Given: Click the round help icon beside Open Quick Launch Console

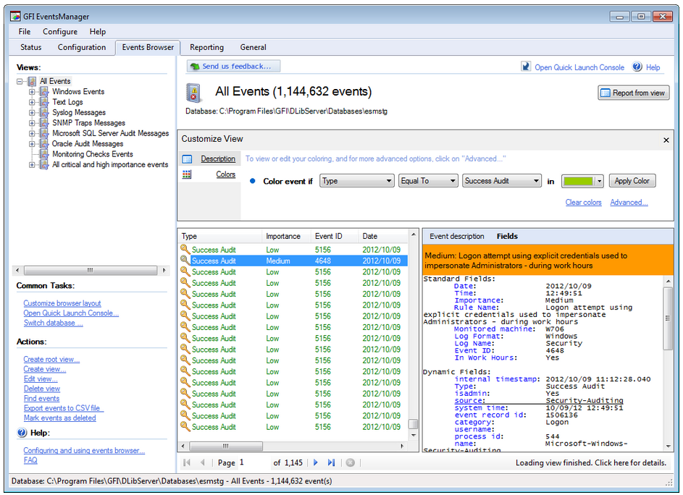Looking at the screenshot, I should click(637, 67).
